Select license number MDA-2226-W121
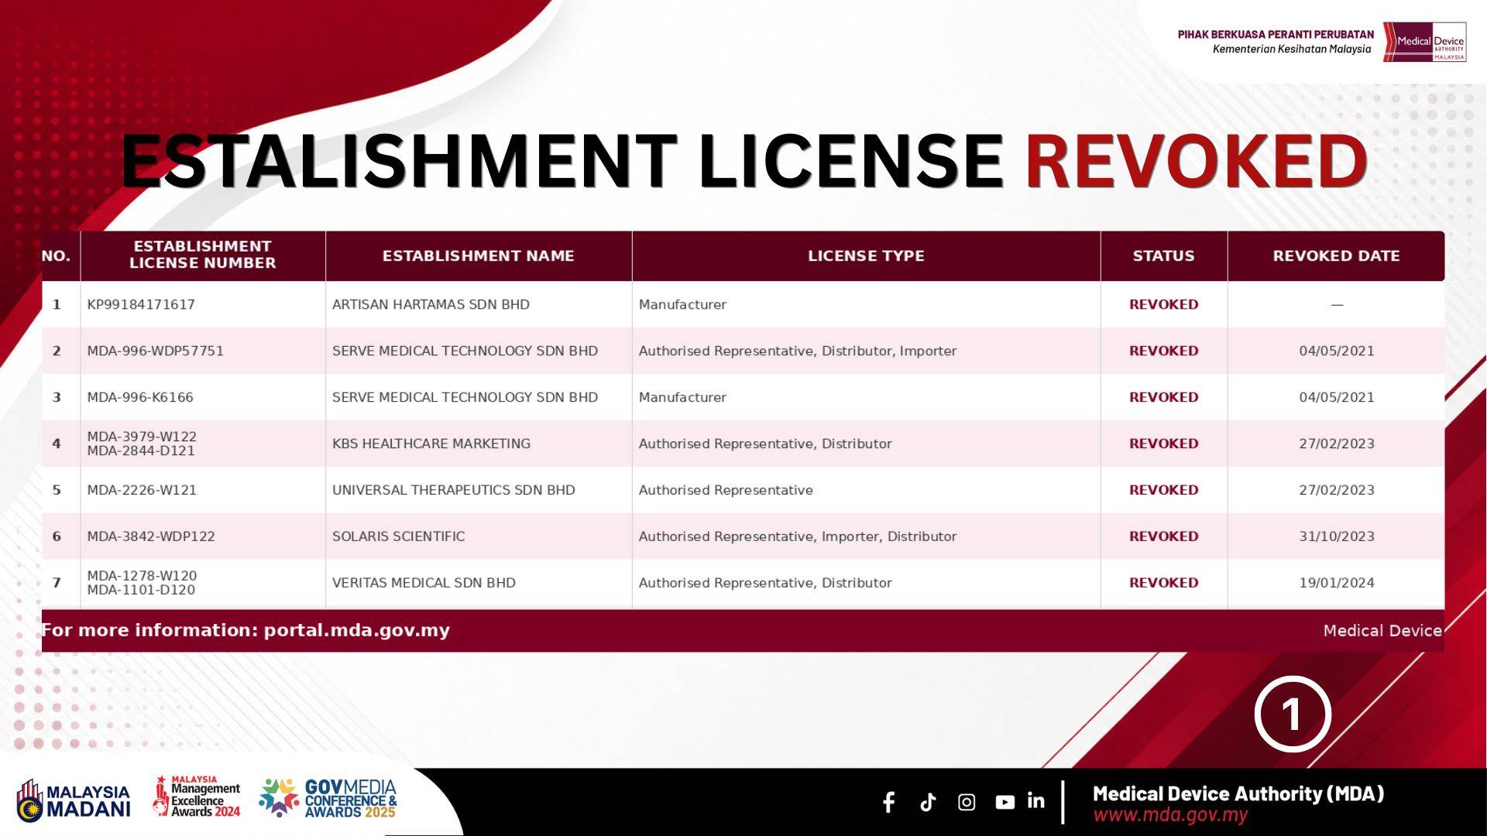 [142, 490]
